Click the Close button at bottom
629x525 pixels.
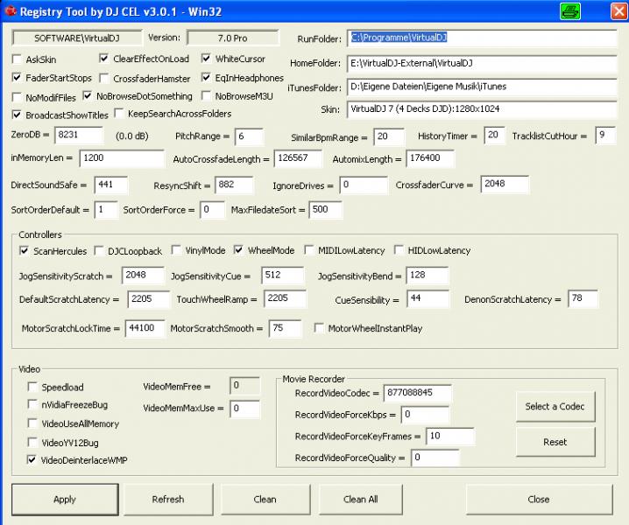click(539, 500)
